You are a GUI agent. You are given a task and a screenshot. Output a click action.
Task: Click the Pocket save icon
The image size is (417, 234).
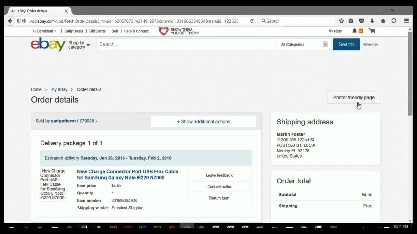(x=361, y=21)
